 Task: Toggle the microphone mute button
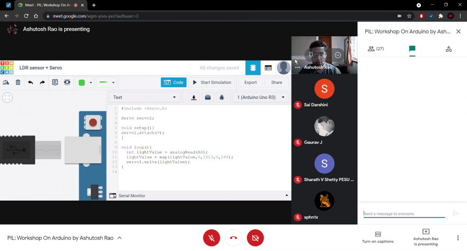(211, 238)
